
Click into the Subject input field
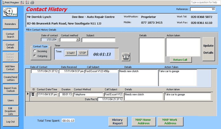[98, 40]
